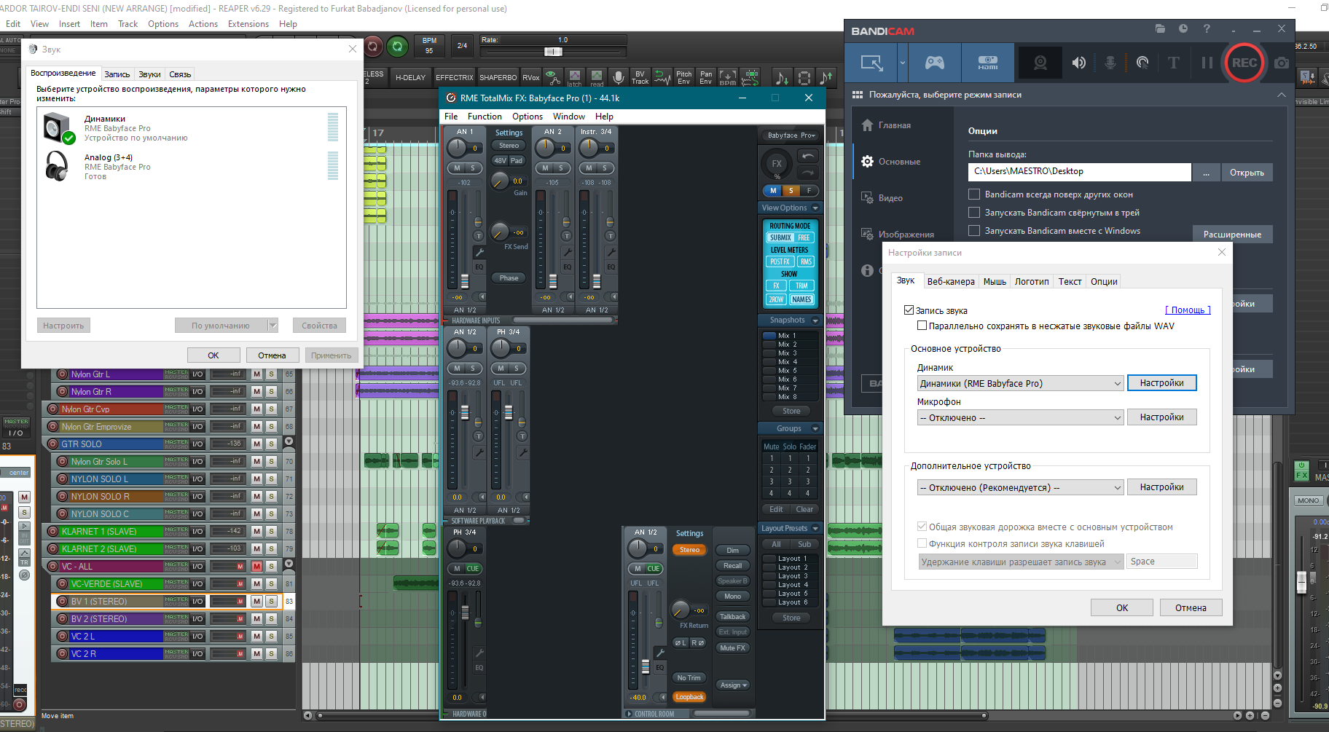Click the TotalMix undo arrow button
The width and height of the screenshot is (1329, 732).
pyautogui.click(x=808, y=156)
